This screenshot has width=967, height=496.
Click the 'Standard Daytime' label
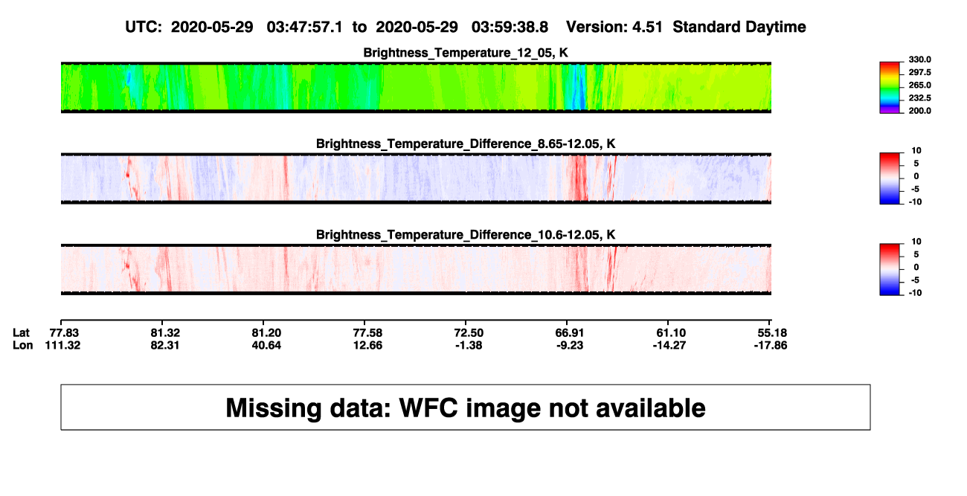click(739, 27)
